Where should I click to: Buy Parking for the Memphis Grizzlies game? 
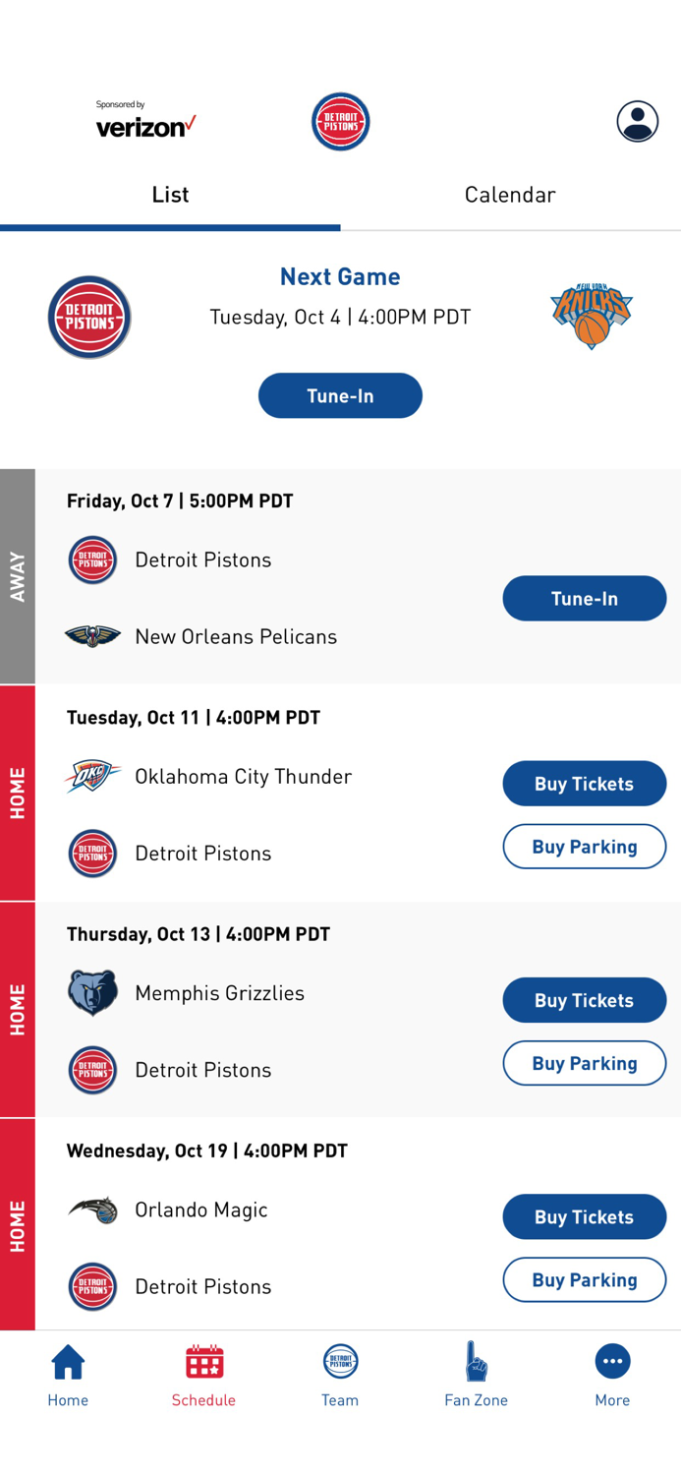tap(585, 1063)
